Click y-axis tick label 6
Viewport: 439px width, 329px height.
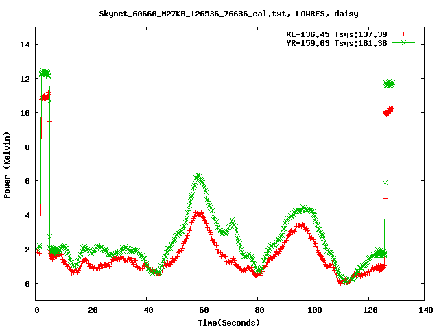point(27,181)
